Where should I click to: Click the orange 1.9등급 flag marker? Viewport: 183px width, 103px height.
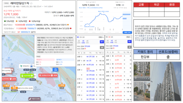pos(6,86)
